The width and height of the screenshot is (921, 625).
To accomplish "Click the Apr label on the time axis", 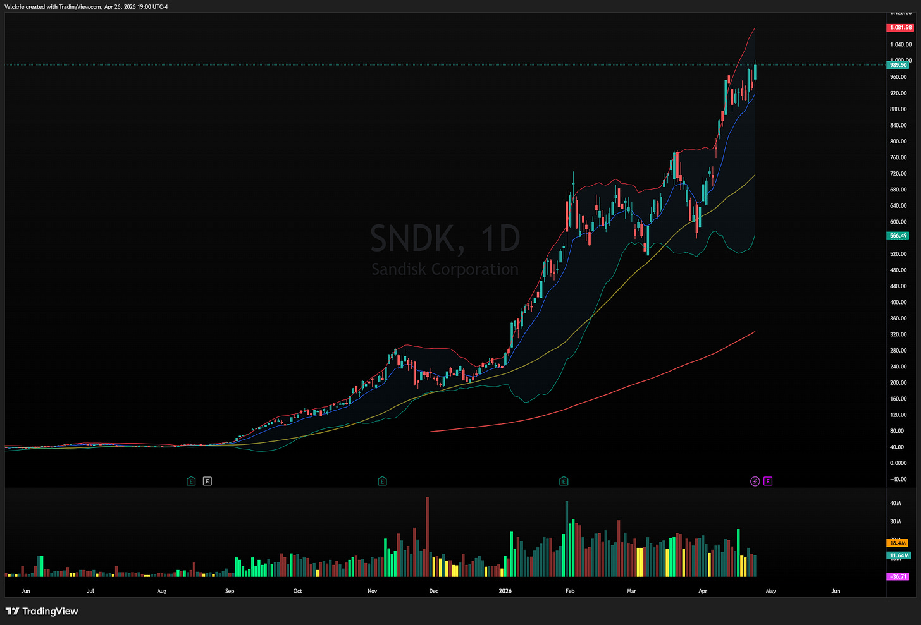I will pyautogui.click(x=703, y=592).
